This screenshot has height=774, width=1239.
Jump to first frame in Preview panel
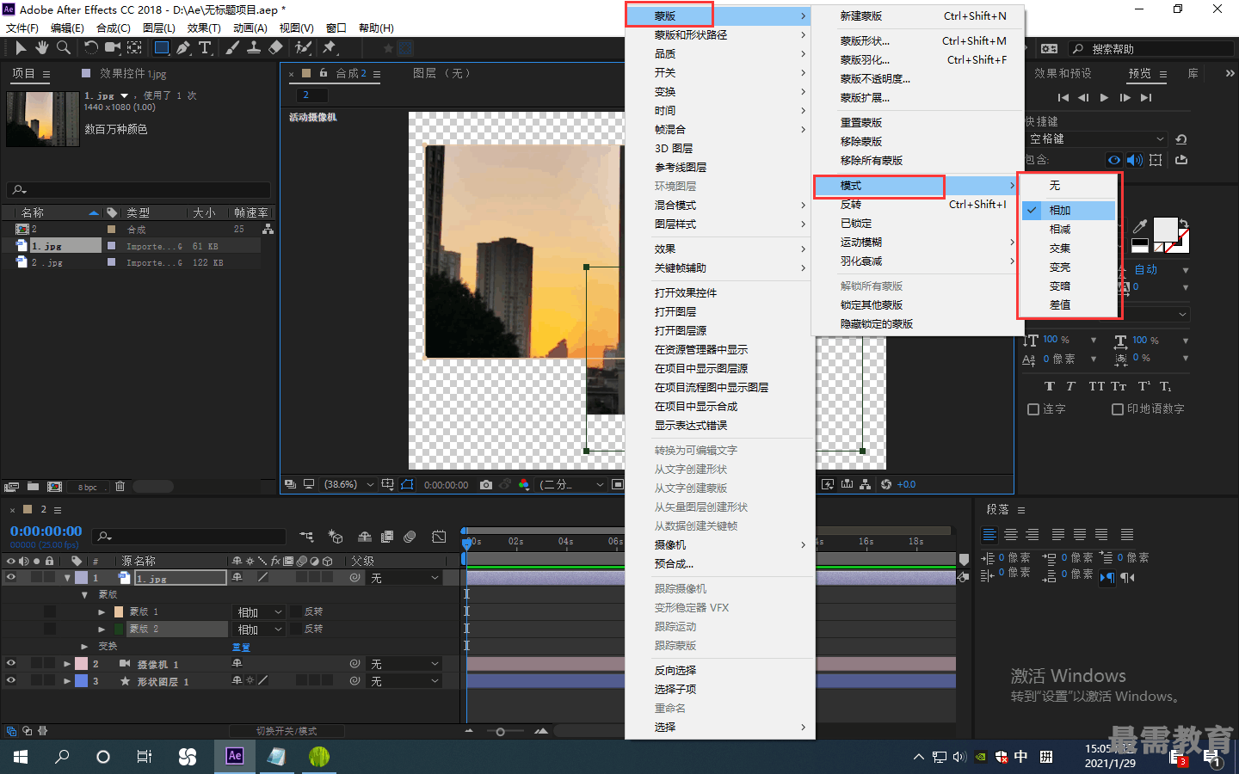pyautogui.click(x=1063, y=98)
